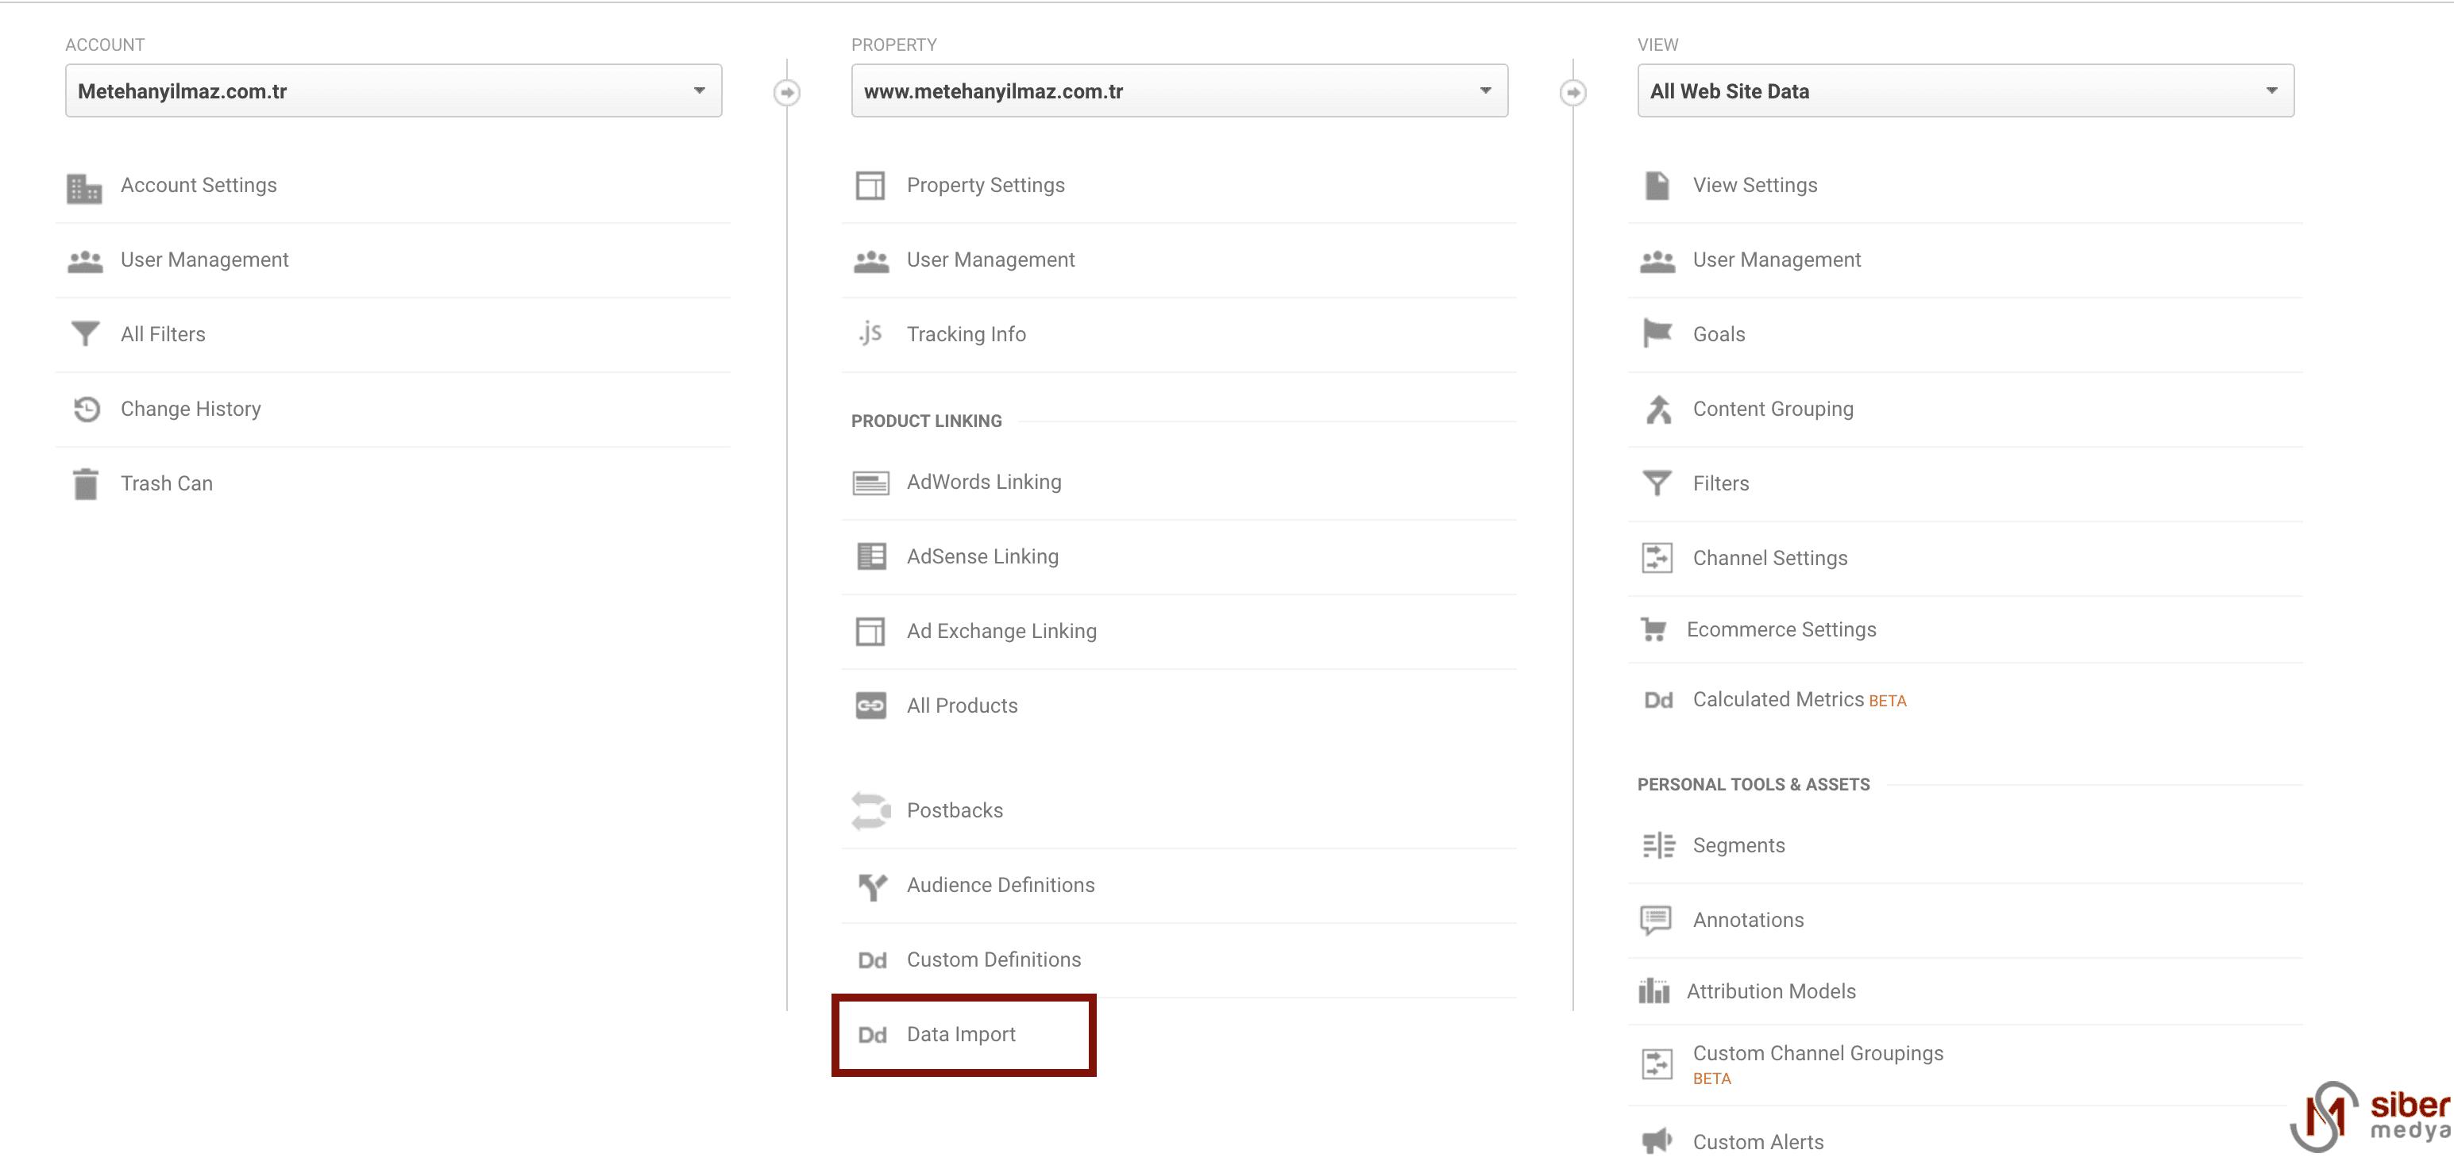Click the All Products link icon
This screenshot has width=2454, height=1169.
coord(870,706)
